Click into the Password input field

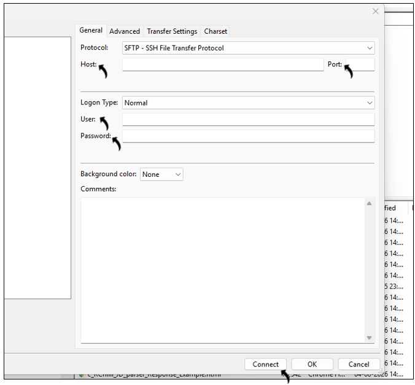pos(248,136)
